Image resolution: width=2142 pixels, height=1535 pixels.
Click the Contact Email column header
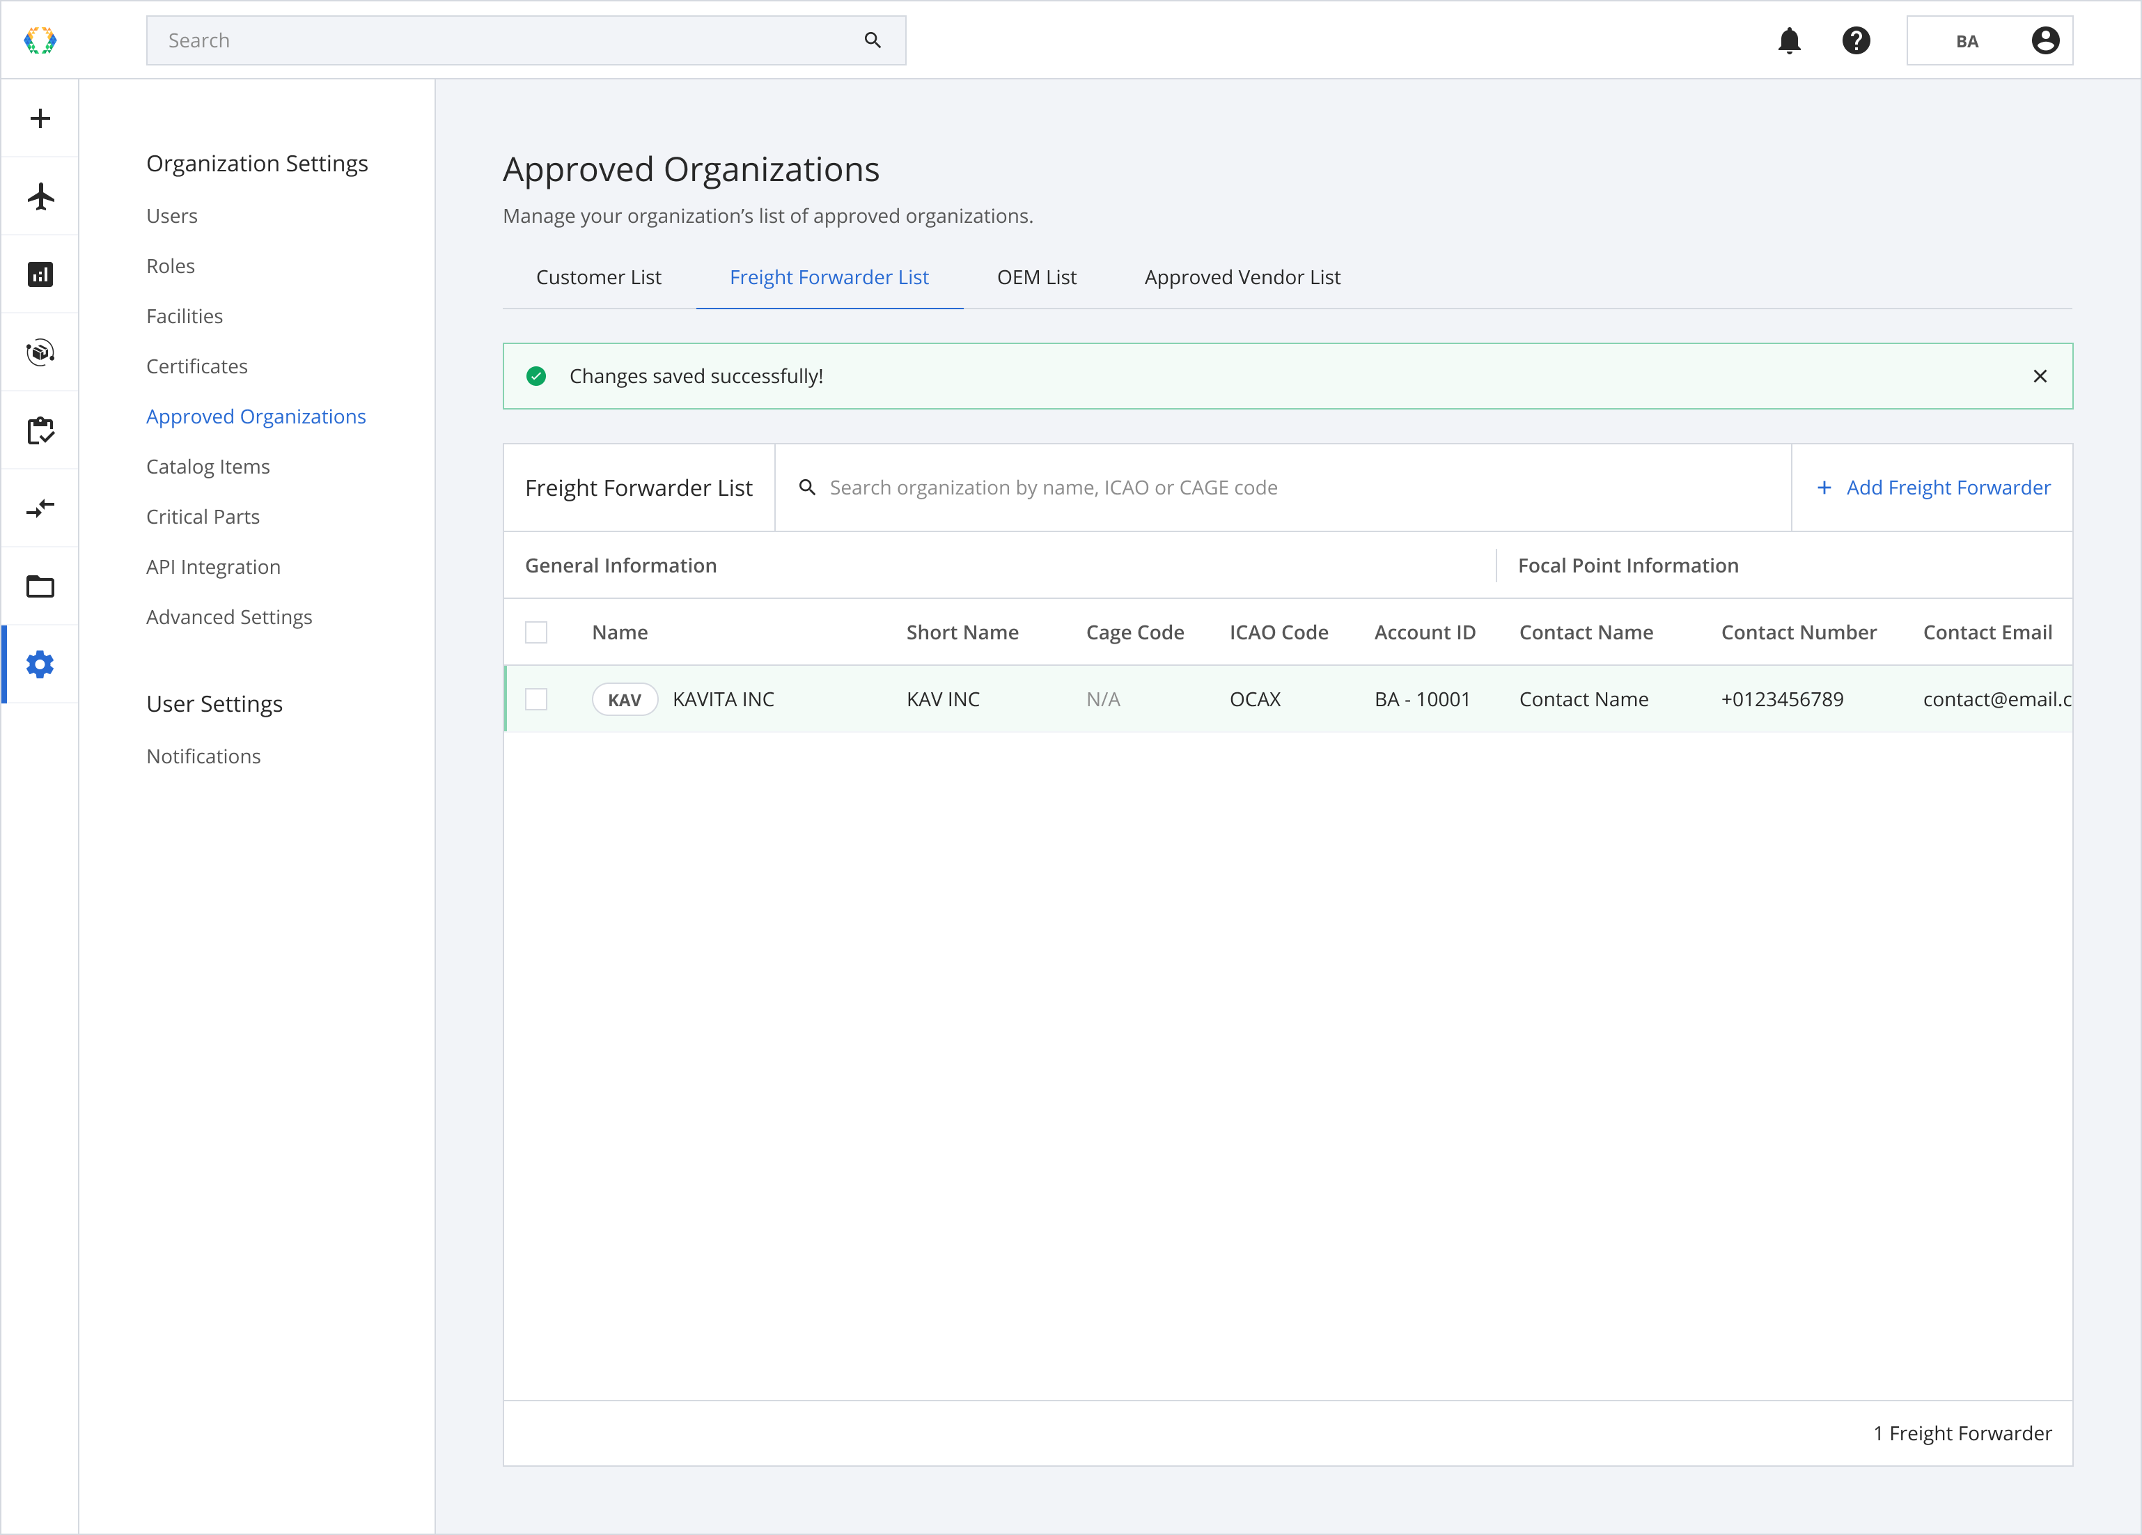[x=1987, y=632]
